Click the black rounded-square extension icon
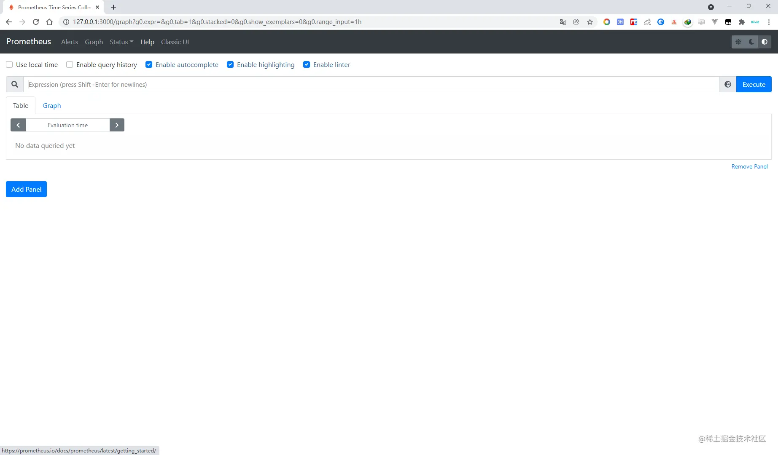 [x=728, y=22]
